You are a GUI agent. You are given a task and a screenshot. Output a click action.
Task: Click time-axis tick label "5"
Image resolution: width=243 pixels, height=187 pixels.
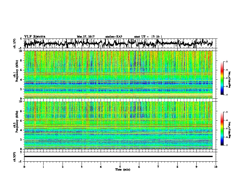tap(120, 167)
